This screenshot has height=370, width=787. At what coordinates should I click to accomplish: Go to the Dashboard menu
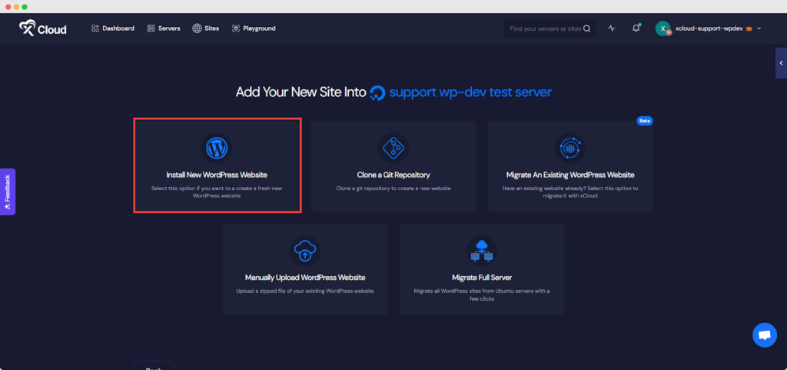112,28
